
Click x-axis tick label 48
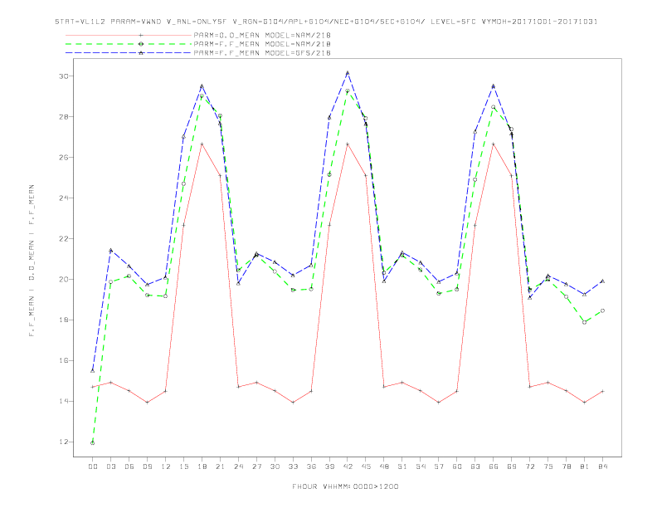point(384,466)
